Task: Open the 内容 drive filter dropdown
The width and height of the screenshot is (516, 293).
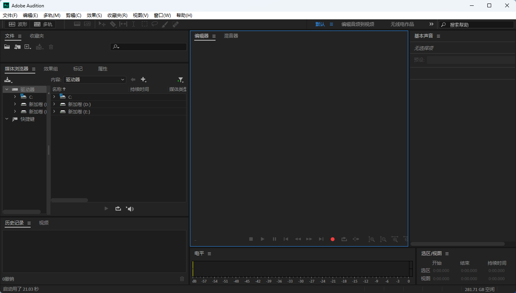Action: [x=95, y=79]
